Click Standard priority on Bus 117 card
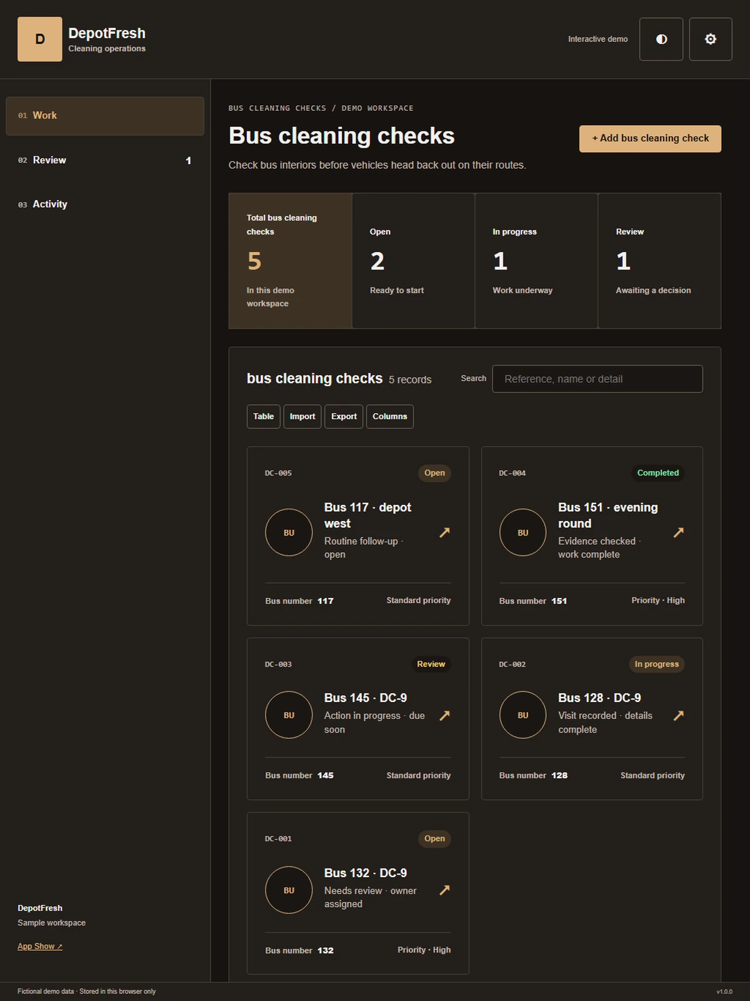The height and width of the screenshot is (1001, 750). 418,601
